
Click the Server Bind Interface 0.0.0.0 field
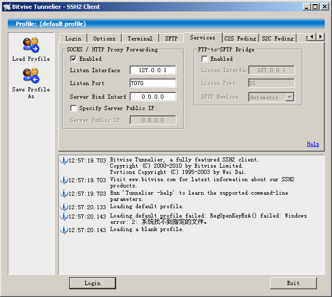tap(152, 97)
